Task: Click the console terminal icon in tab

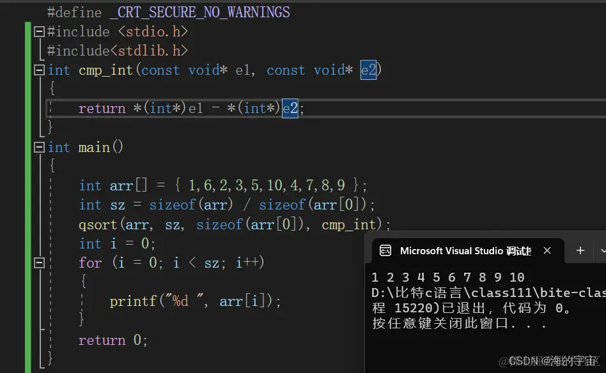Action: click(x=385, y=250)
